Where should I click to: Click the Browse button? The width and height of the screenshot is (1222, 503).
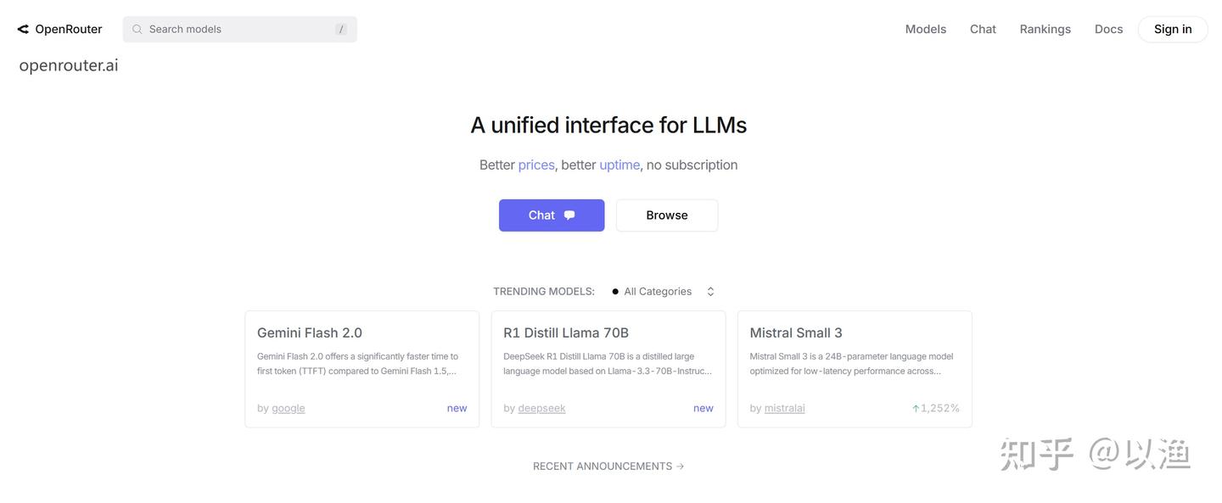coord(666,215)
